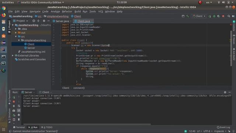Open the Ant Build side panel

(x=234, y=54)
